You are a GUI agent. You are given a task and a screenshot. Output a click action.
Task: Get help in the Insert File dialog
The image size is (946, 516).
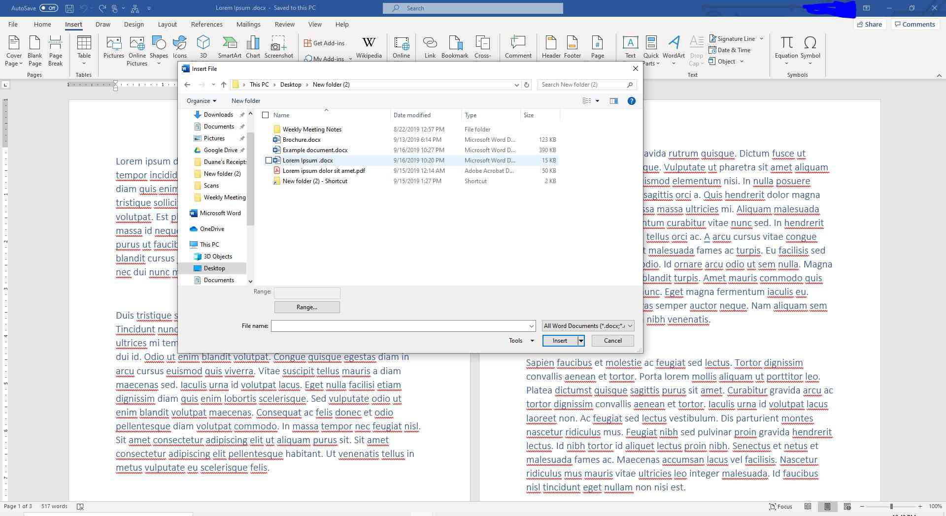coord(631,101)
